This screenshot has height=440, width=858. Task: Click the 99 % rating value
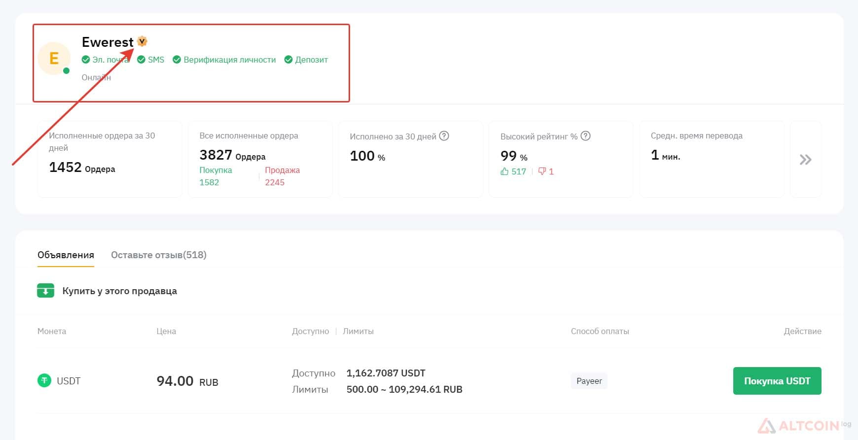pos(514,156)
